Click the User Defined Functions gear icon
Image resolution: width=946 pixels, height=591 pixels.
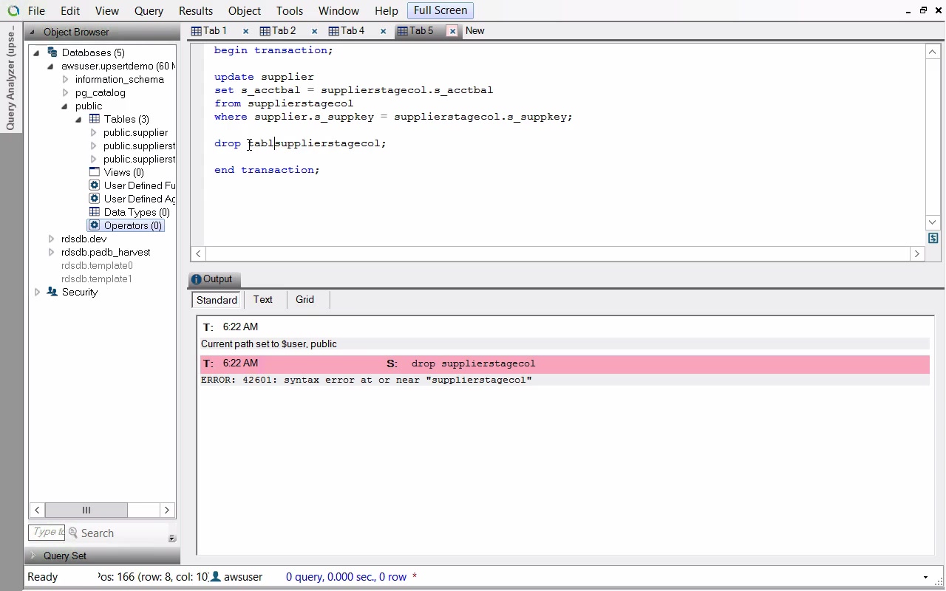point(95,185)
